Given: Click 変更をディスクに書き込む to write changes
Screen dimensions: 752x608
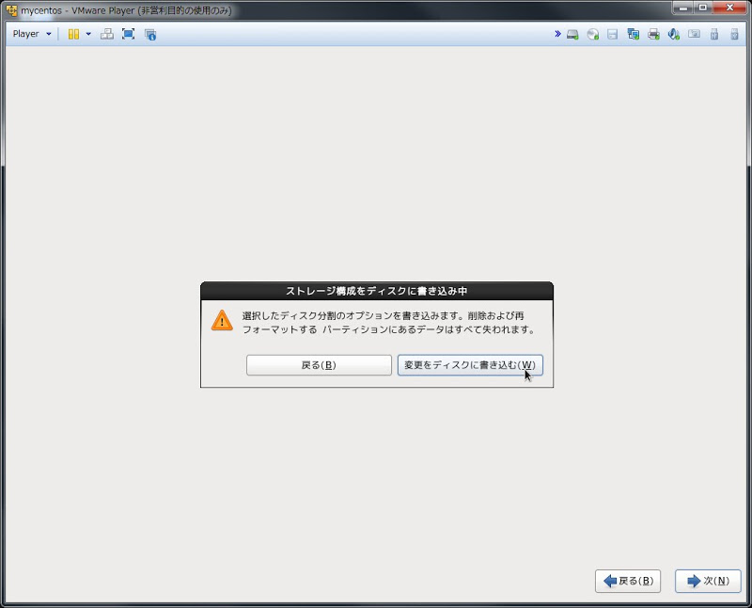Looking at the screenshot, I should (469, 364).
